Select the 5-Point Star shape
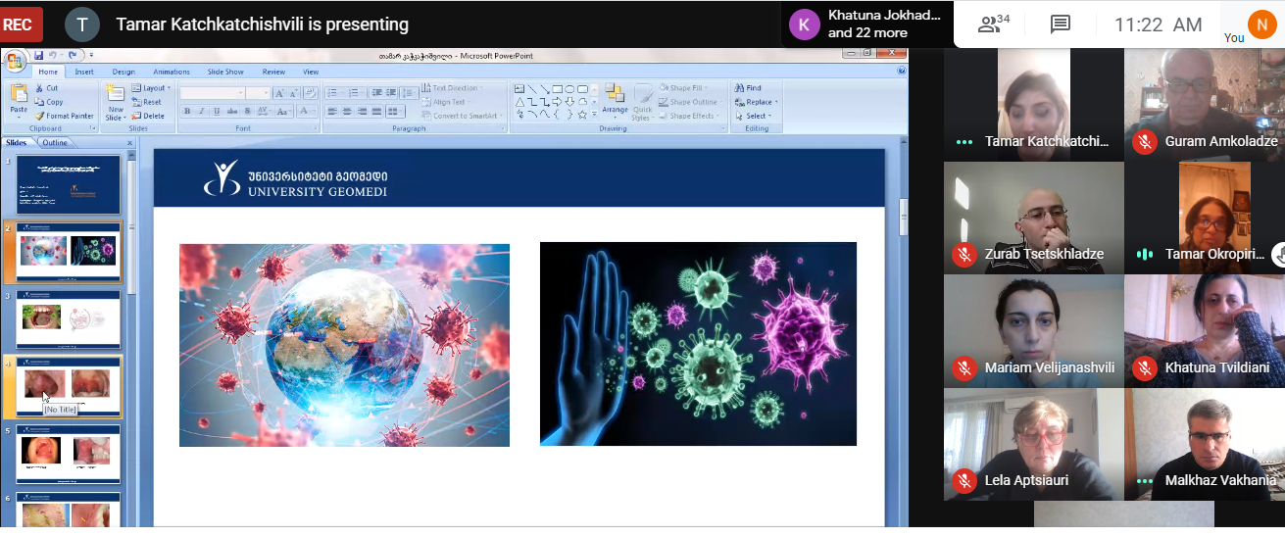1285x537 pixels. point(582,114)
